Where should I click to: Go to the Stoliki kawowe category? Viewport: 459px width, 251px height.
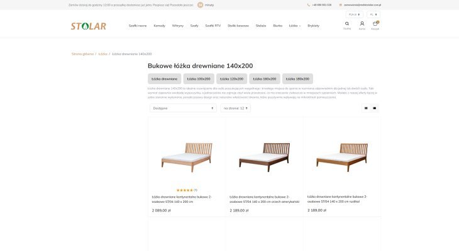238,26
